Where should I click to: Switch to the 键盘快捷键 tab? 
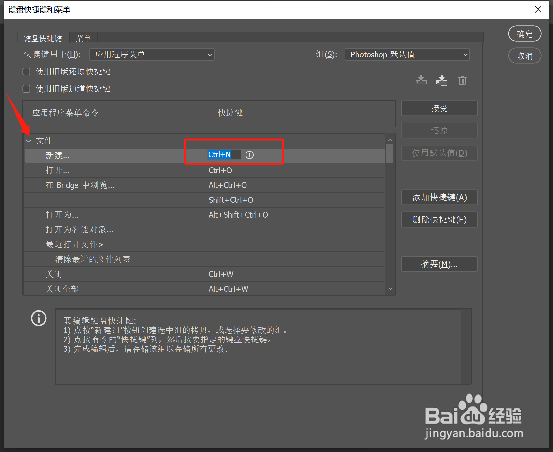coord(43,38)
